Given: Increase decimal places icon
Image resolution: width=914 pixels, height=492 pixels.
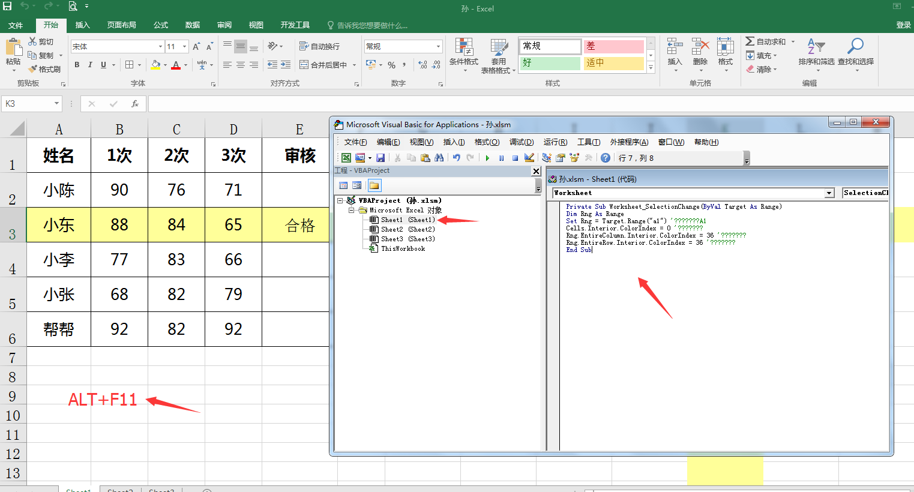Looking at the screenshot, I should [x=422, y=65].
